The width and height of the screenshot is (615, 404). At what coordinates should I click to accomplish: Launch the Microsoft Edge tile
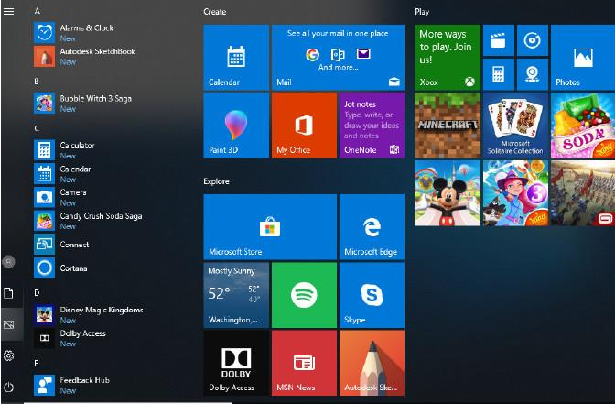coord(372,226)
